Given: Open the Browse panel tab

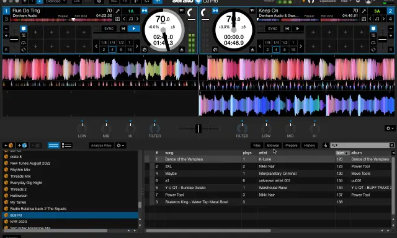Looking at the screenshot, I should pos(273,145).
